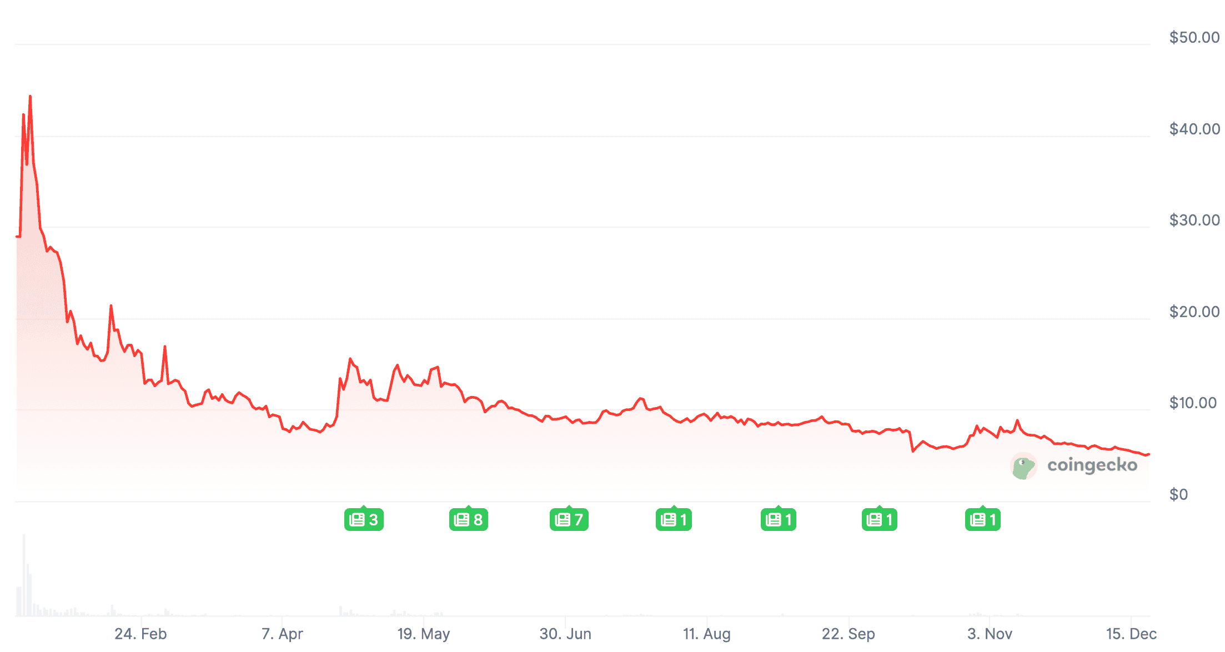Screen dimensions: 1225x652
Task: Click the 11. Aug date label
Action: (707, 634)
